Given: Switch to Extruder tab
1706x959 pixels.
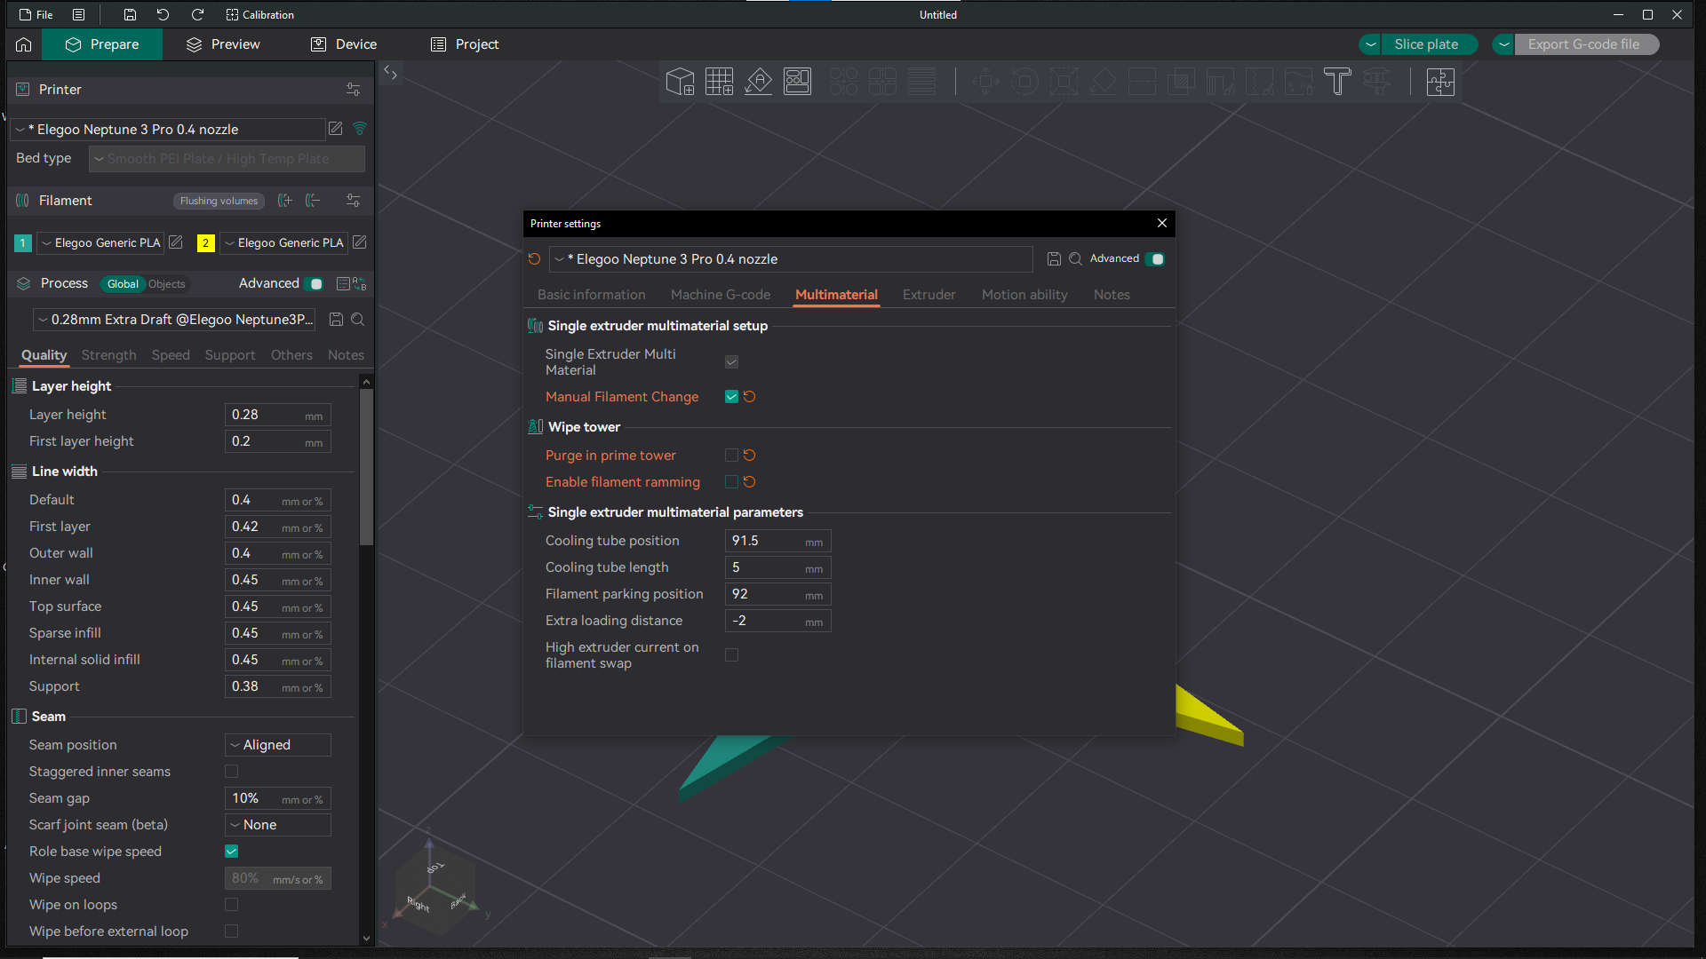Looking at the screenshot, I should tap(929, 295).
